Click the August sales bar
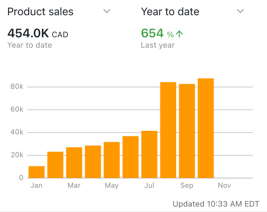The height and width of the screenshot is (212, 267). [x=168, y=130]
